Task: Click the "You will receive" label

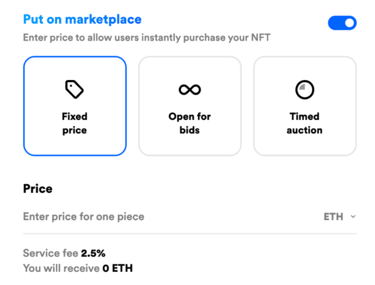Action: click(61, 268)
